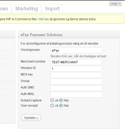Click the 'Klik her' link

click(x=43, y=19)
